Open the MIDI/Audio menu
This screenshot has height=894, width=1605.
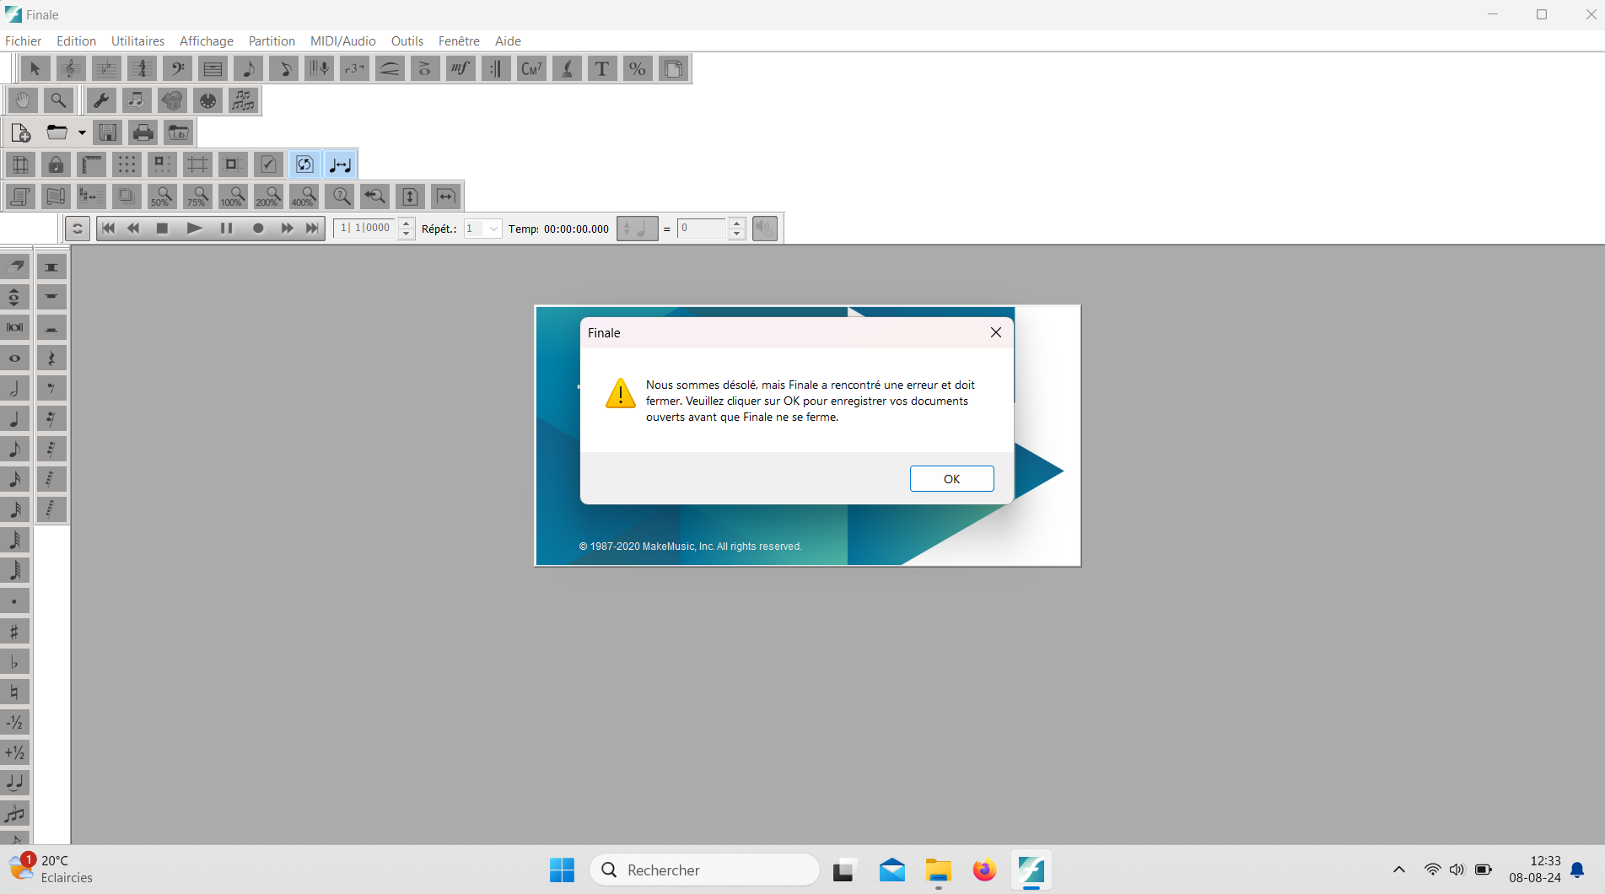click(x=342, y=40)
